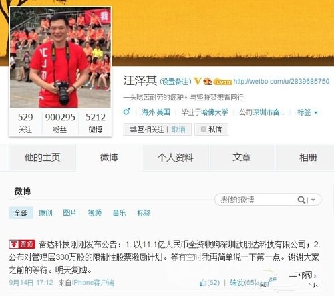Click the magnifier icon in the search box

[x=301, y=200]
